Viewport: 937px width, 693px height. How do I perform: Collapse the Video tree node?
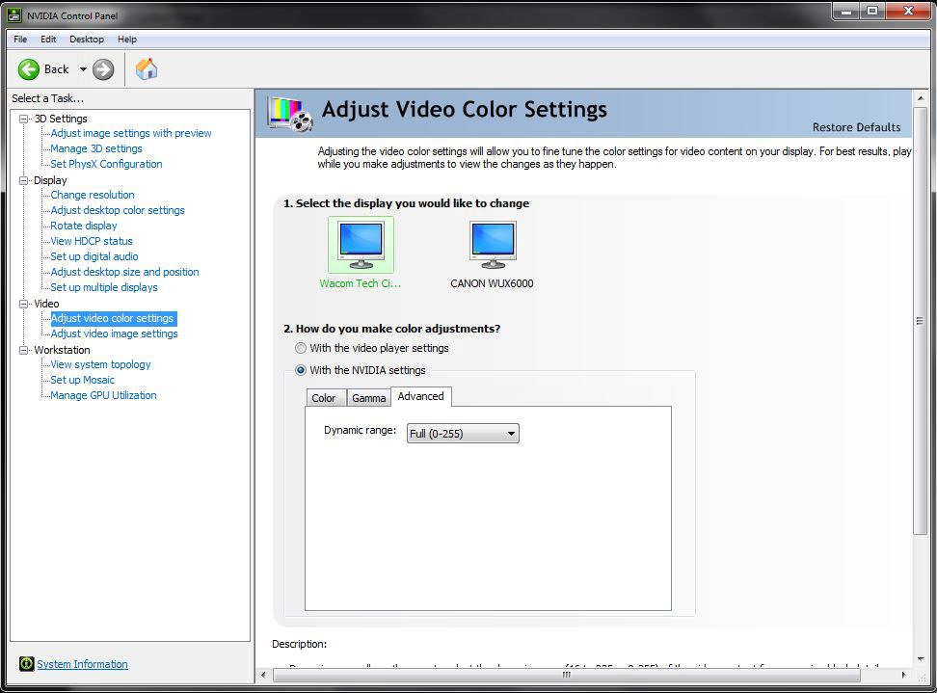click(23, 304)
